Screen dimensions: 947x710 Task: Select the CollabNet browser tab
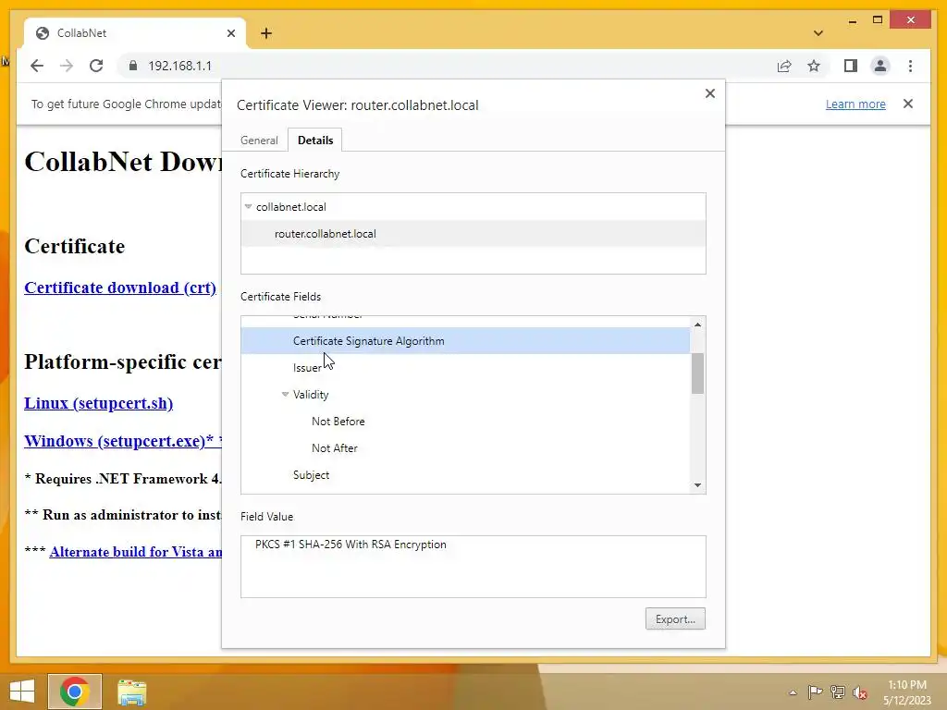[x=135, y=33]
